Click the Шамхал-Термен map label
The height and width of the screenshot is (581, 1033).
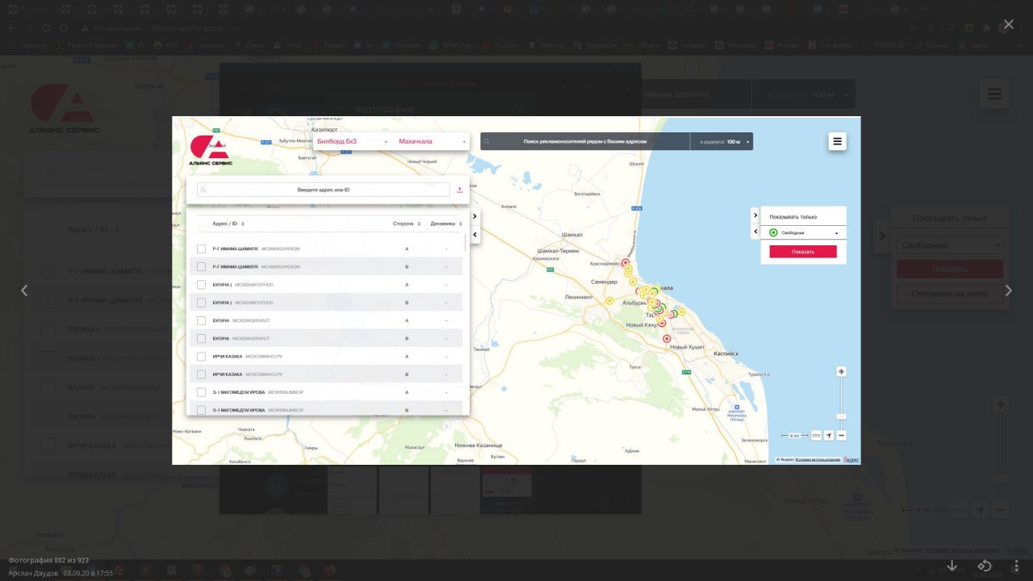[558, 251]
